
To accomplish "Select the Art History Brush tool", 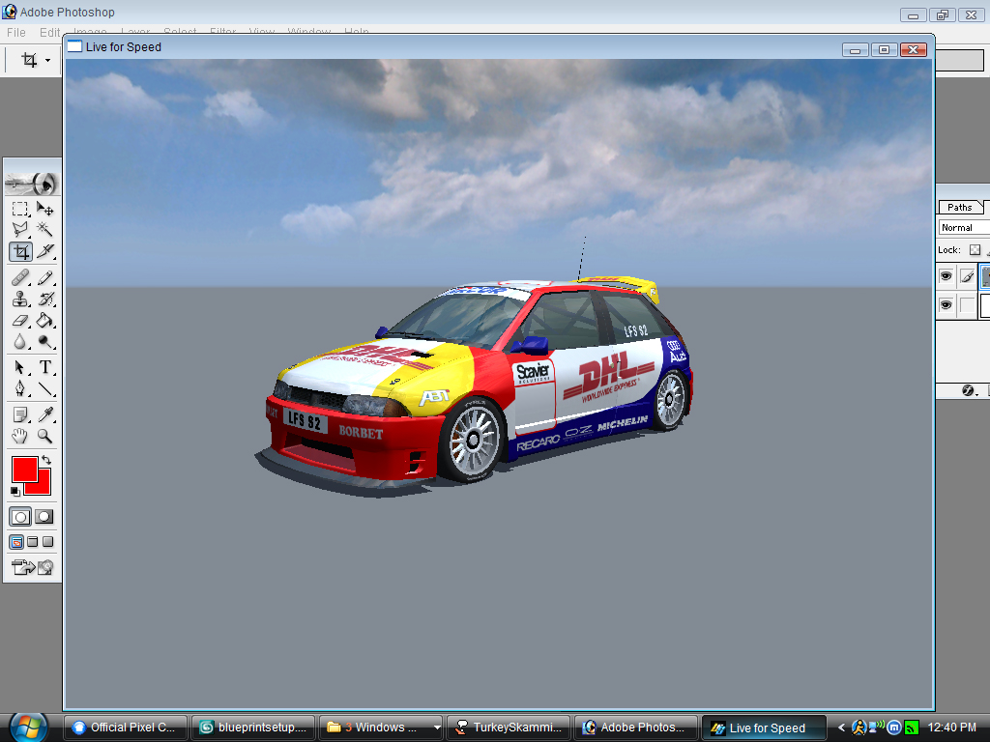I will tap(44, 300).
